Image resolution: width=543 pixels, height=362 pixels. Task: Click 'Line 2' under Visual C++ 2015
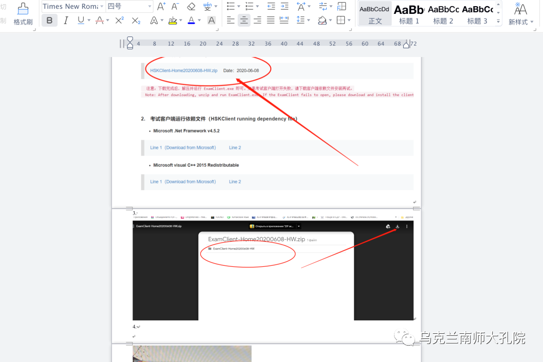pos(235,182)
